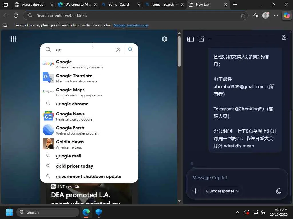The width and height of the screenshot is (293, 219).
Task: Select the New tab tab
Action: coord(208,5)
